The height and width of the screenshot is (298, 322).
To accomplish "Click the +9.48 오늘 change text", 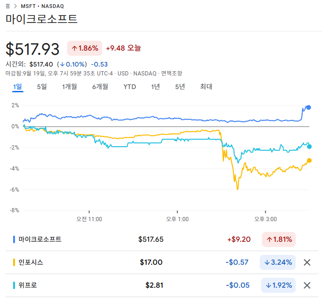I will (x=123, y=48).
